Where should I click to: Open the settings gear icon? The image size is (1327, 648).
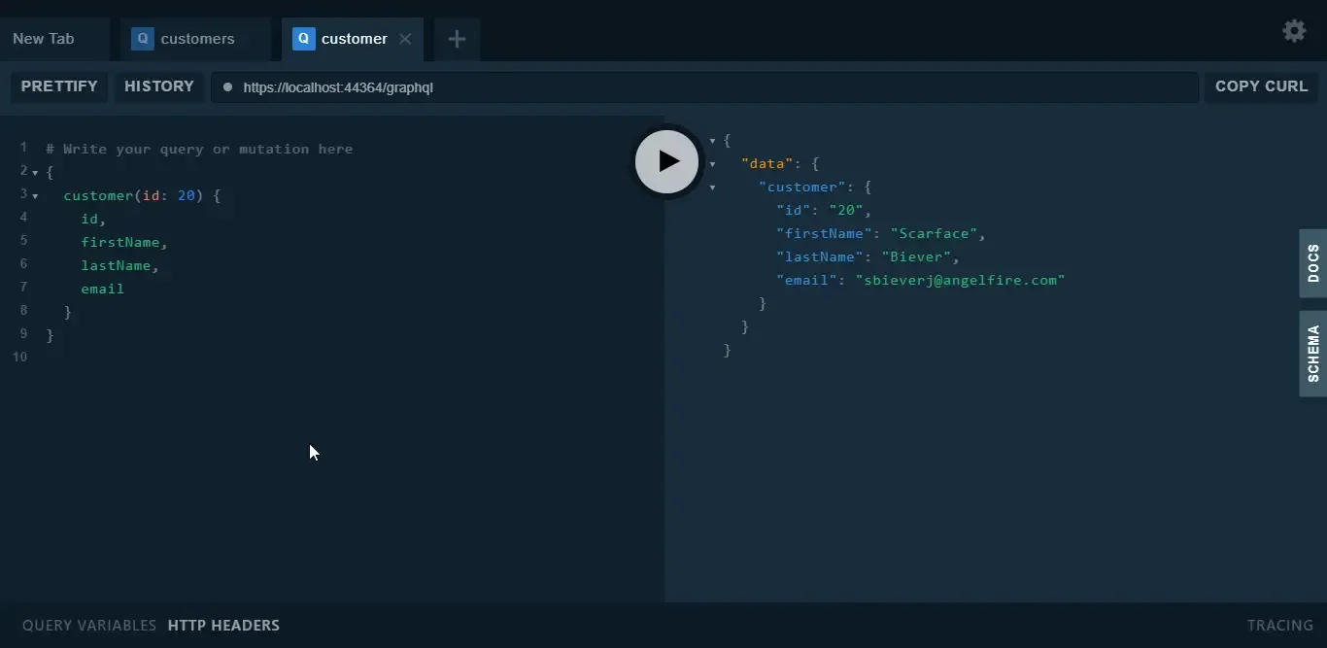pyautogui.click(x=1295, y=30)
